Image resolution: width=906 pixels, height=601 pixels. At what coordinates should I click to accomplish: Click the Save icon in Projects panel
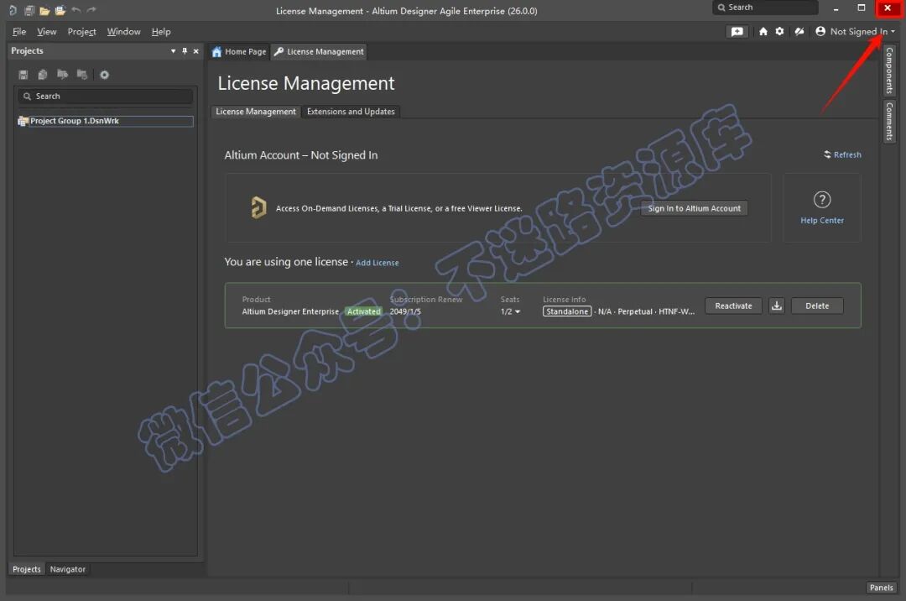[23, 75]
